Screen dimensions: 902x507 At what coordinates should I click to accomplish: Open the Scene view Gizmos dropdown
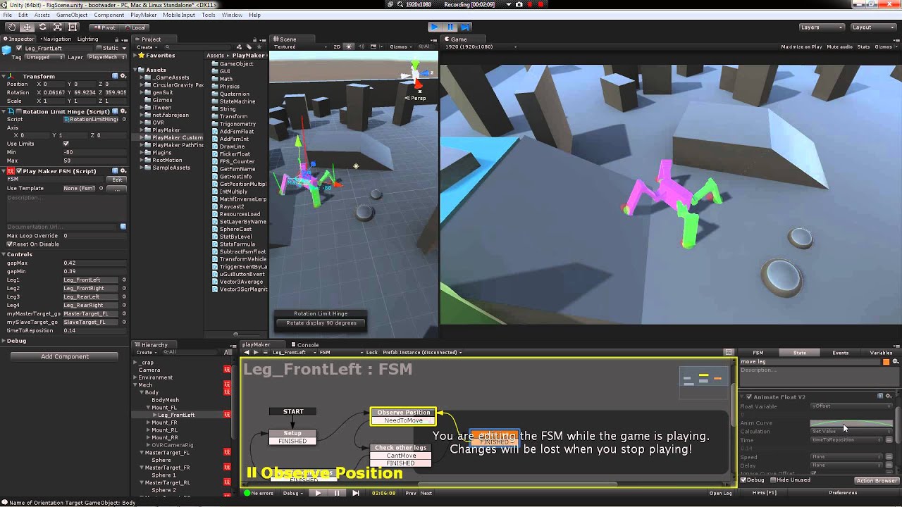coord(400,47)
